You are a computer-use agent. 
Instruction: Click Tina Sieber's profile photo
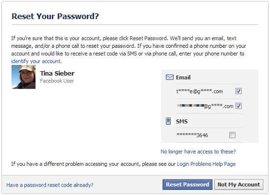(23, 77)
